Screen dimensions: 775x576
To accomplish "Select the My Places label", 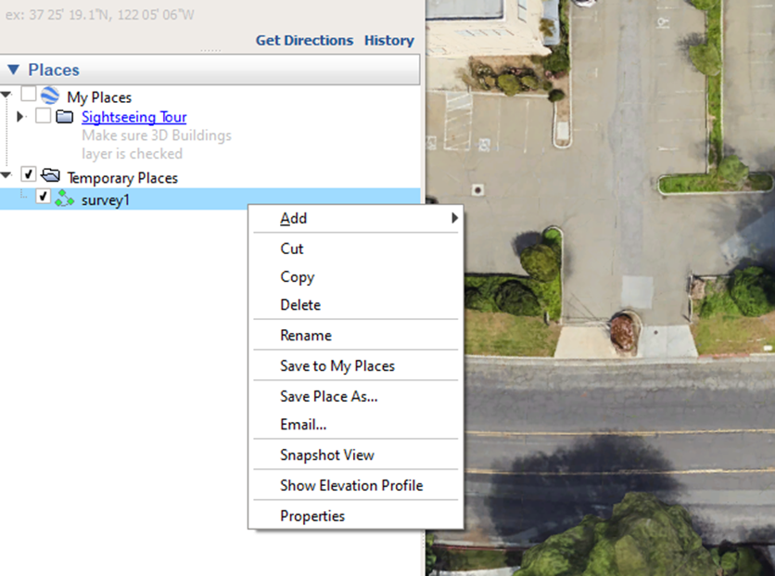I will coord(99,97).
